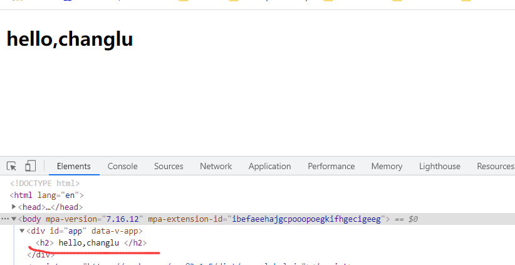515x265 pixels.
Task: Select the div id="app" data-v-app row
Action: [85, 231]
